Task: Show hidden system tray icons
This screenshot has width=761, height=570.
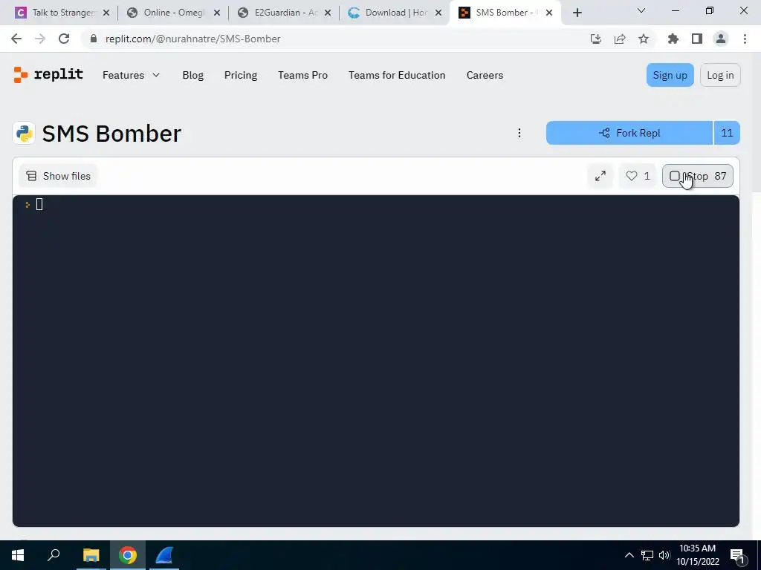Action: pos(629,555)
